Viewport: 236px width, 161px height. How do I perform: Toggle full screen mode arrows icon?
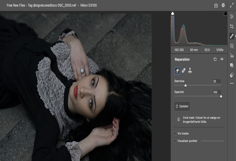click(x=232, y=5)
